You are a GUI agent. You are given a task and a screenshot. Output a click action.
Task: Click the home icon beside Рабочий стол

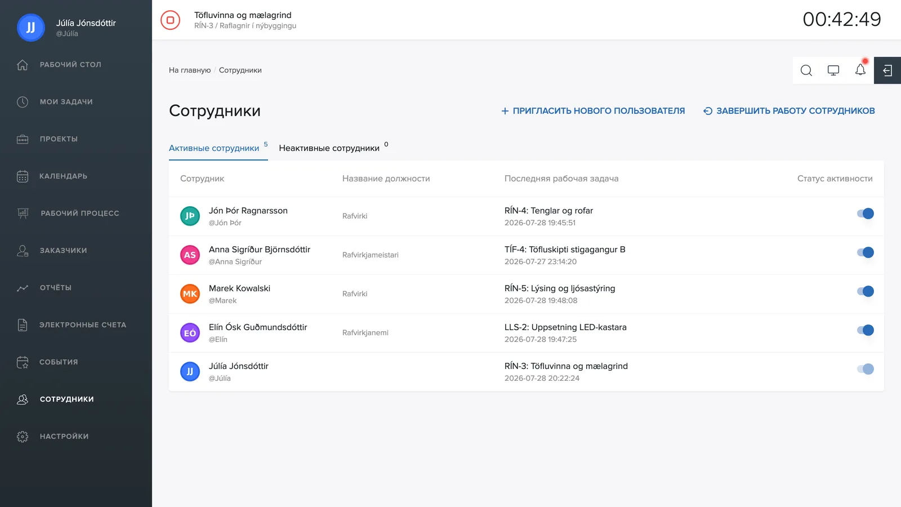coord(23,65)
